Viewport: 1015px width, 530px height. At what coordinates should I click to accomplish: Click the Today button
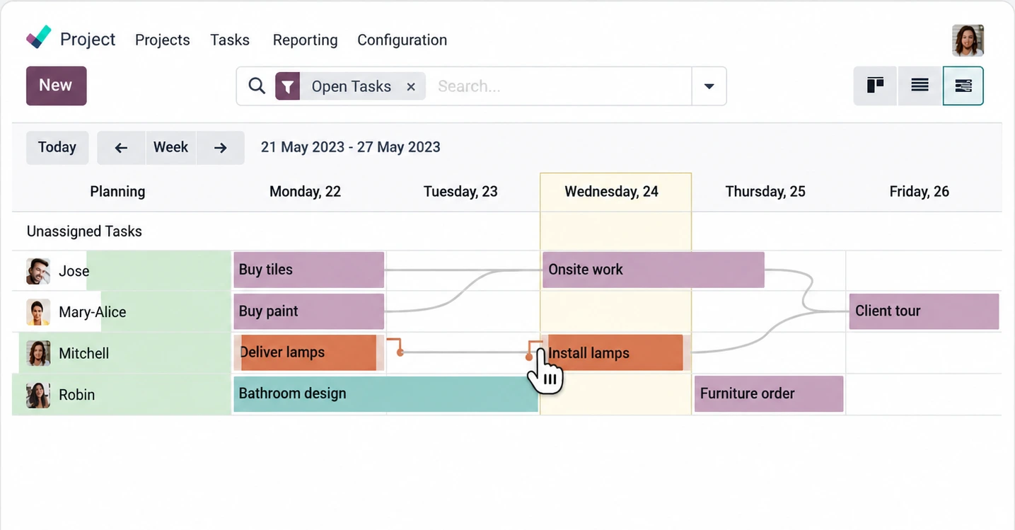(x=57, y=147)
